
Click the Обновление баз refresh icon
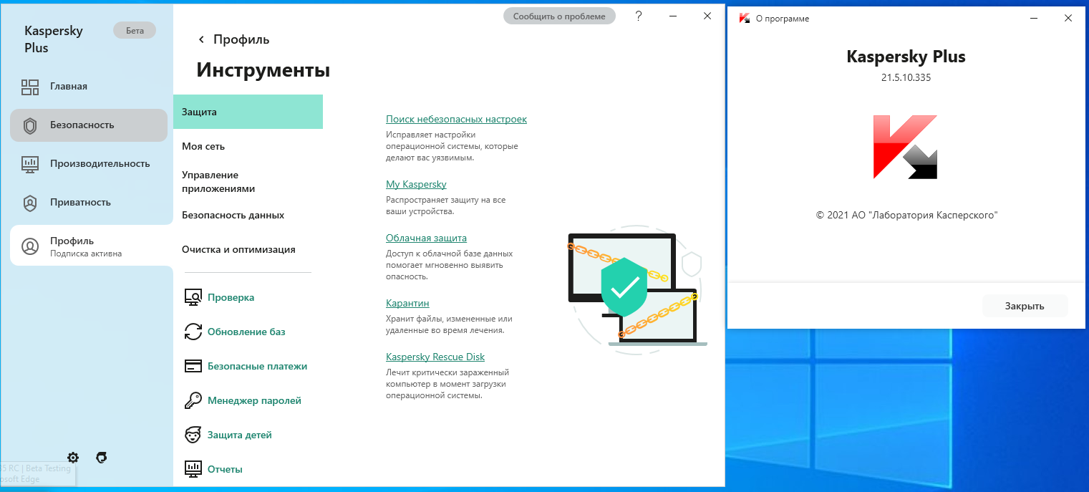[193, 332]
